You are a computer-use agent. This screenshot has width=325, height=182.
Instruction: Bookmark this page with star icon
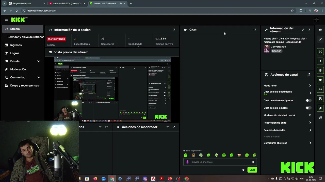coord(292,11)
